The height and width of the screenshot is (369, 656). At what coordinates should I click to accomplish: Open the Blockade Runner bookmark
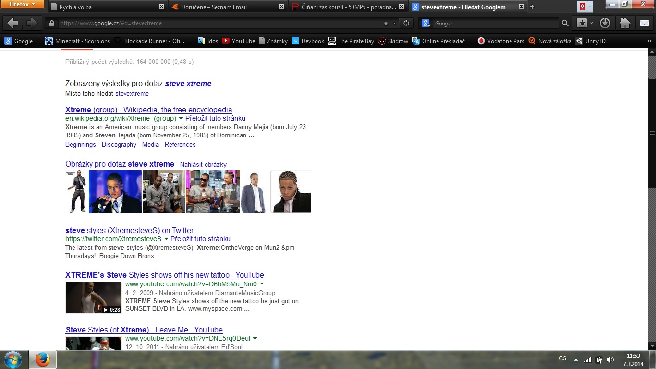[x=149, y=41]
